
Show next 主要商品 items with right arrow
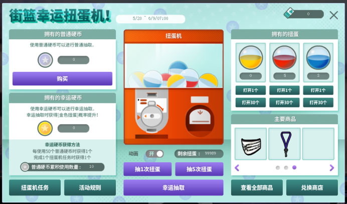click(331, 168)
